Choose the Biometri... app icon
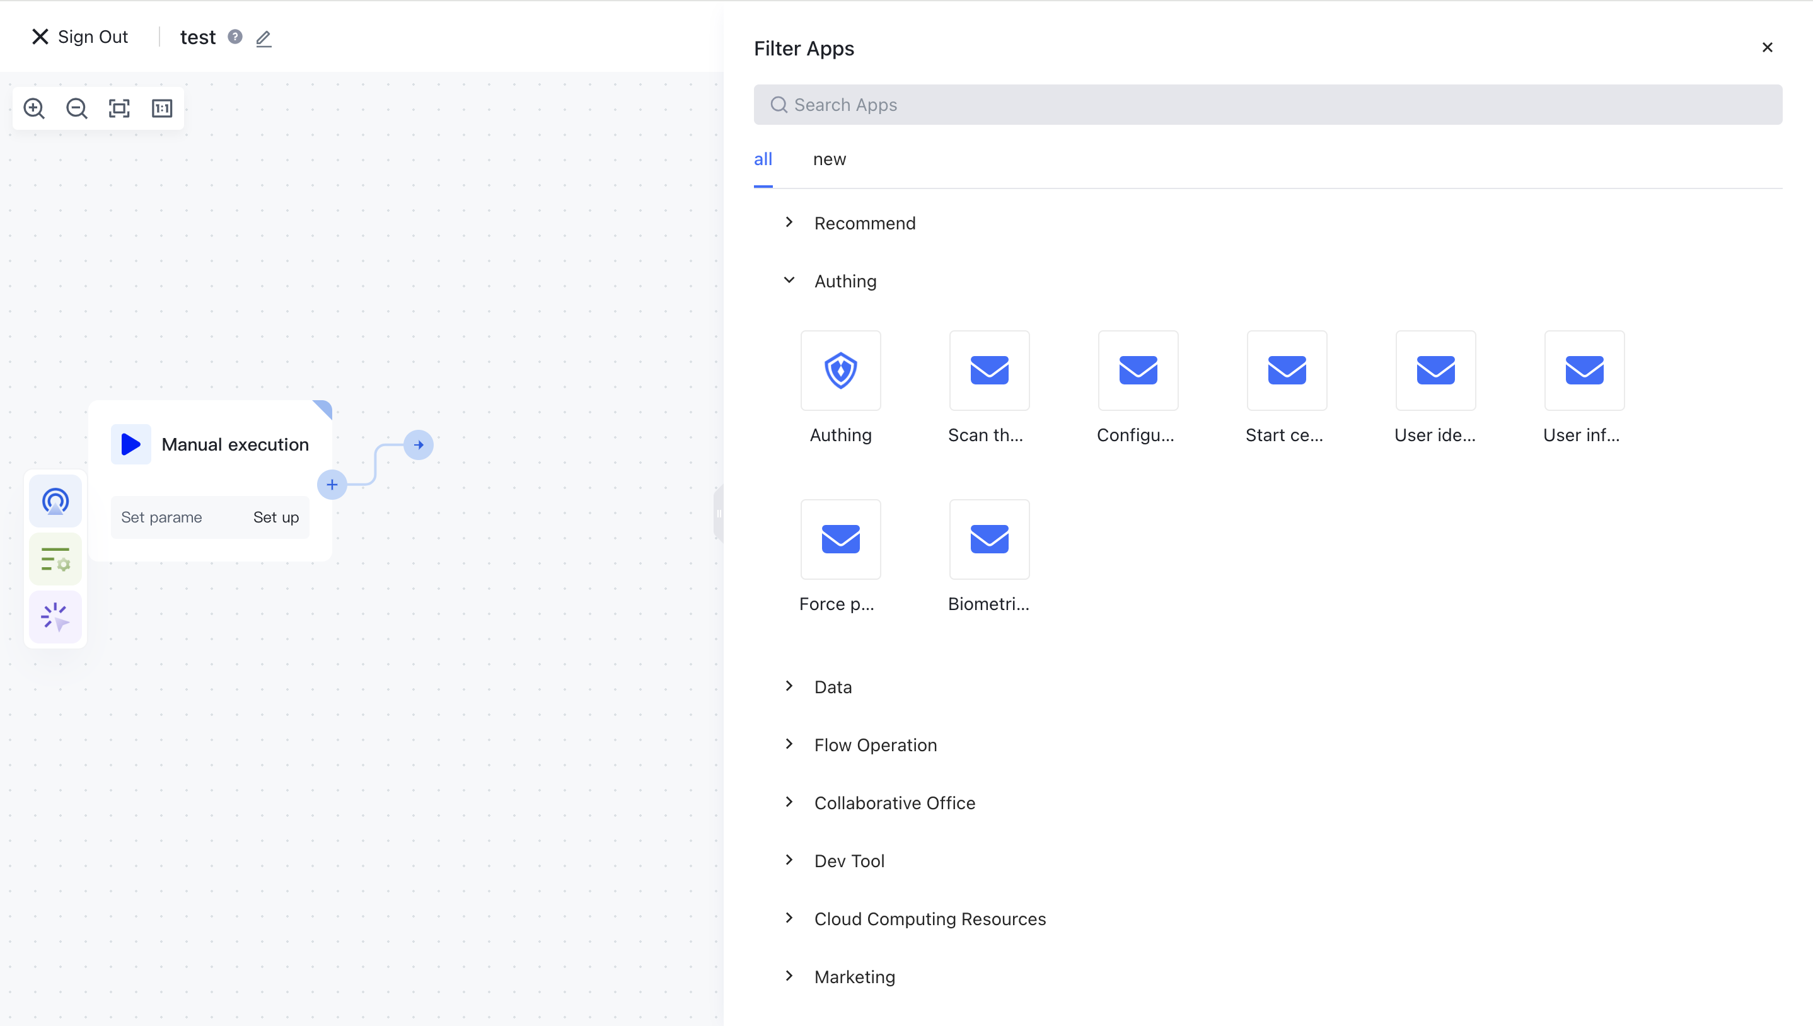Screen dimensions: 1813x1026 pos(988,539)
